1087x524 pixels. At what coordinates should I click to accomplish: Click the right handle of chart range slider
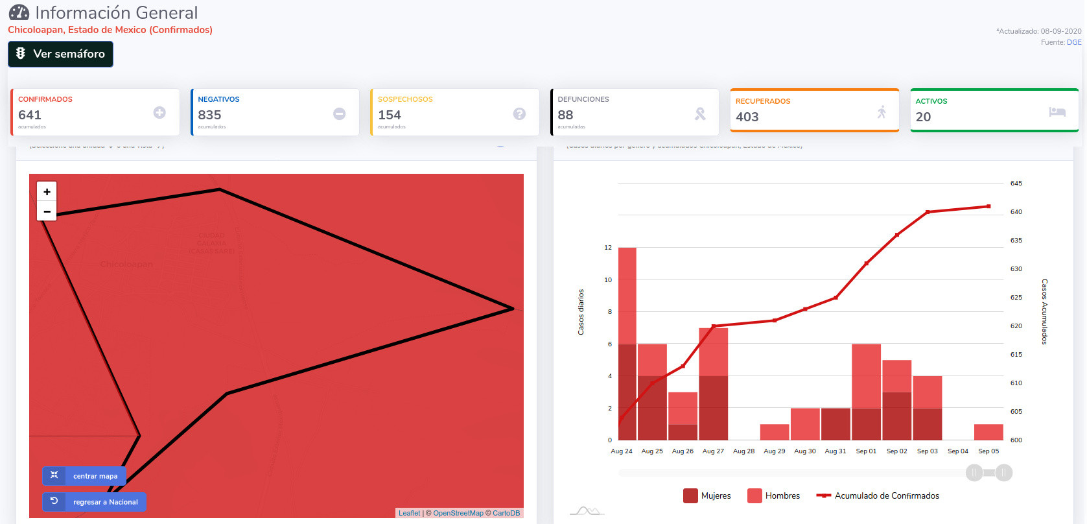1003,473
